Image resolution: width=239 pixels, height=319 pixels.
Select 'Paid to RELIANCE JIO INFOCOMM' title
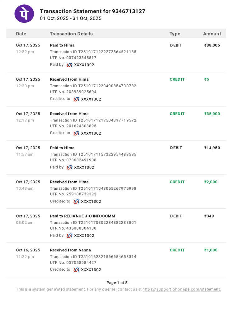[x=82, y=216]
